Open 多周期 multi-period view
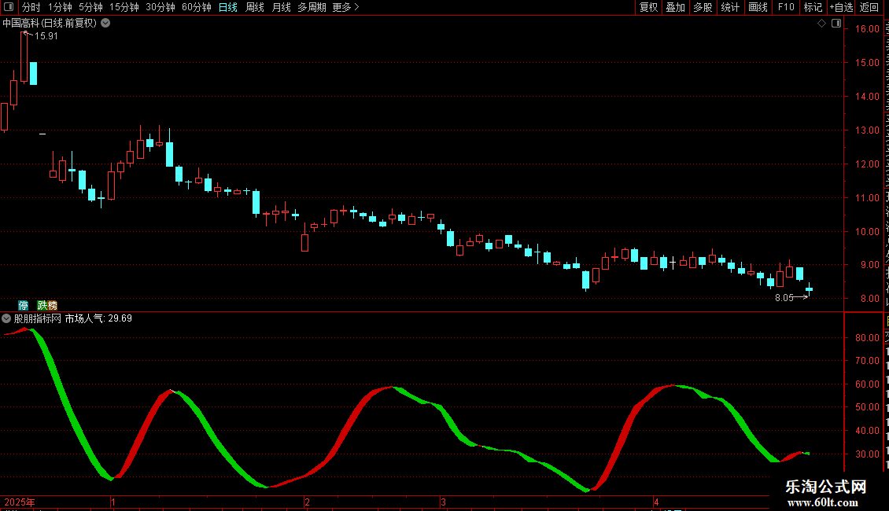This screenshot has width=889, height=511. pyautogui.click(x=312, y=7)
